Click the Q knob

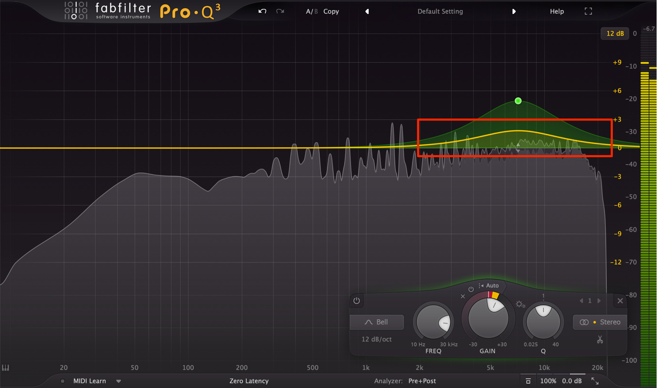[x=543, y=322]
